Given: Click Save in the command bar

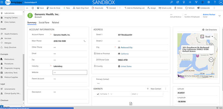Looking at the screenshot, I should (40, 8).
